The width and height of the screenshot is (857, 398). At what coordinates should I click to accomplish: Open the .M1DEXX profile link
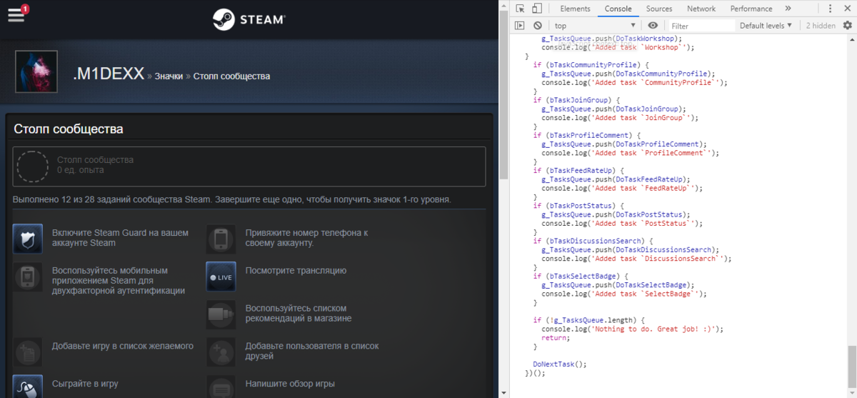(109, 74)
